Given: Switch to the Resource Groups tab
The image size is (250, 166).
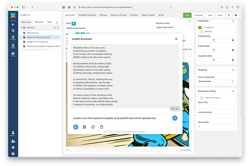Looking at the screenshot, I should pos(118,15).
